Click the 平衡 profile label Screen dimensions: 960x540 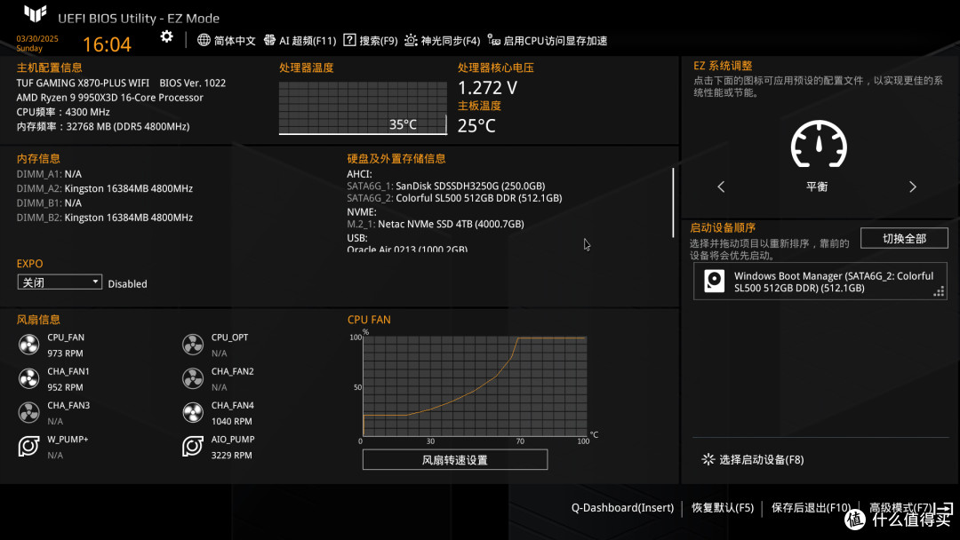point(817,187)
